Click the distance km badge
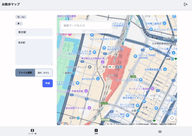192x136 pixels. [21, 17]
